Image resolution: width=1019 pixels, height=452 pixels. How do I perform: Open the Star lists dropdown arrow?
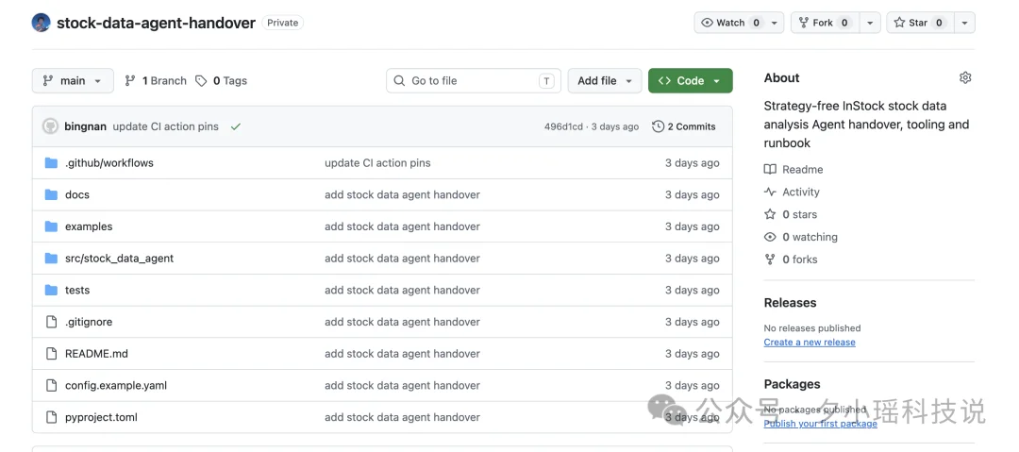pos(964,23)
